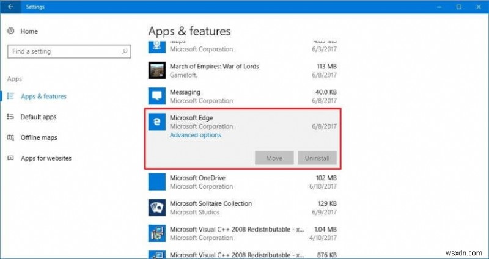This screenshot has width=489, height=259.
Task: Click the 102 MB size value
Action: point(326,178)
